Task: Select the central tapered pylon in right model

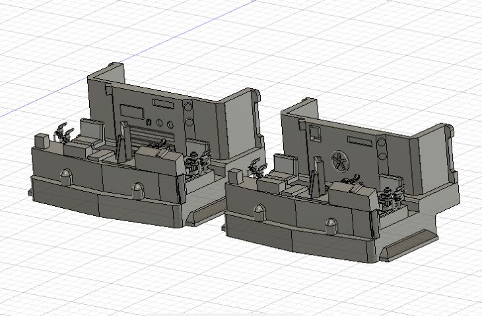Action: [x=315, y=180]
